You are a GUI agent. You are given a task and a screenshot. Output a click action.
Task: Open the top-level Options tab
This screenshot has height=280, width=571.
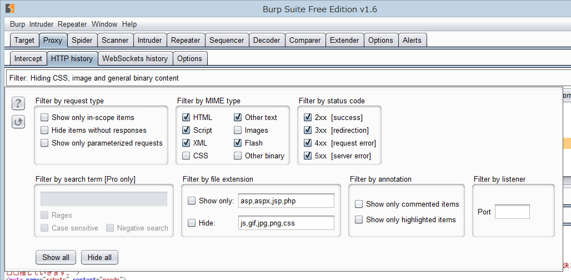pos(381,41)
